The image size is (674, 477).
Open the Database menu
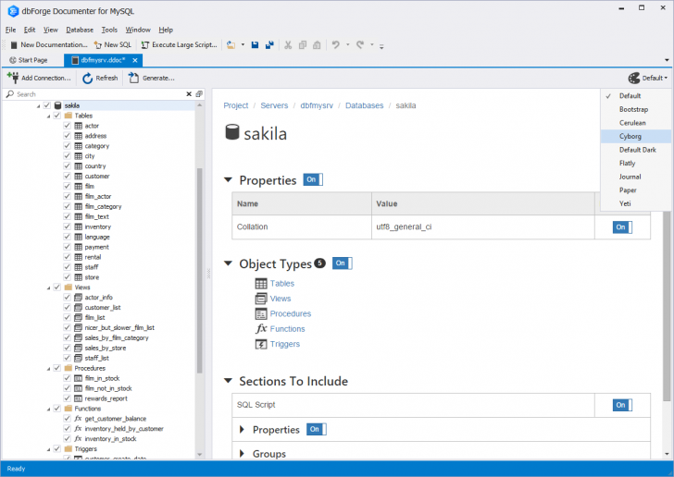click(80, 30)
